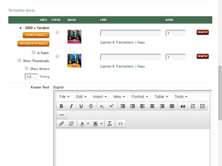Click the increase indent icon
Image resolution: width=222 pixels, height=166 pixels.
pos(132,106)
